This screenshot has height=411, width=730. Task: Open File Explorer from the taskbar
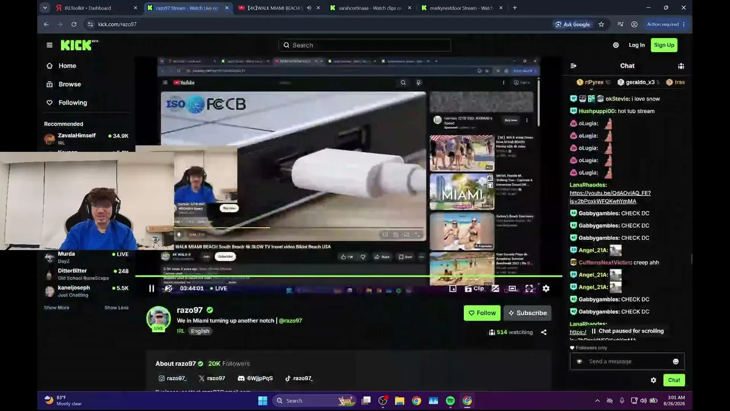(399, 401)
